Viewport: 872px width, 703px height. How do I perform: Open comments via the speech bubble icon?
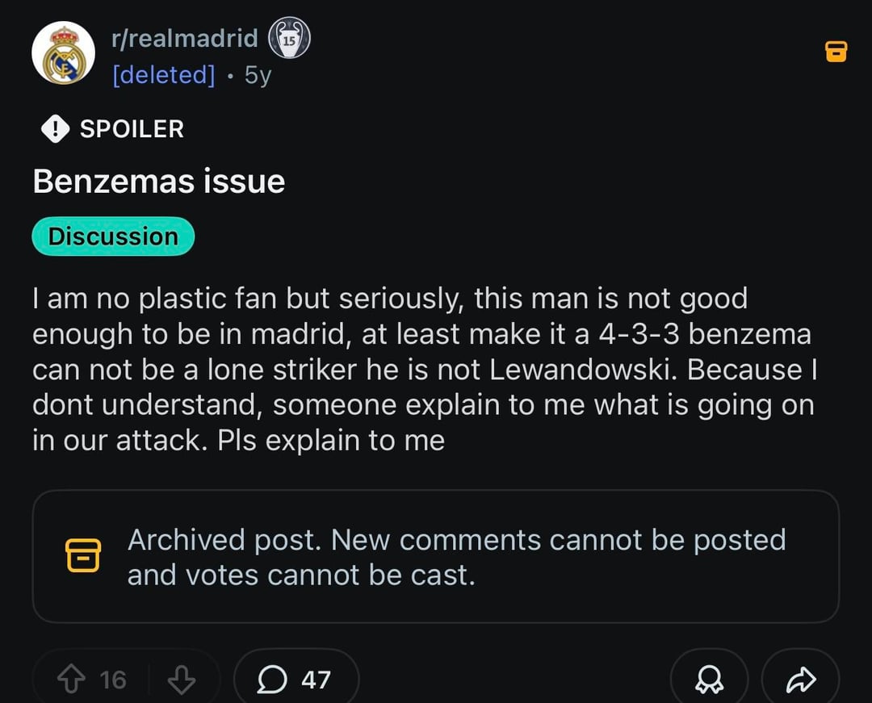(x=272, y=680)
